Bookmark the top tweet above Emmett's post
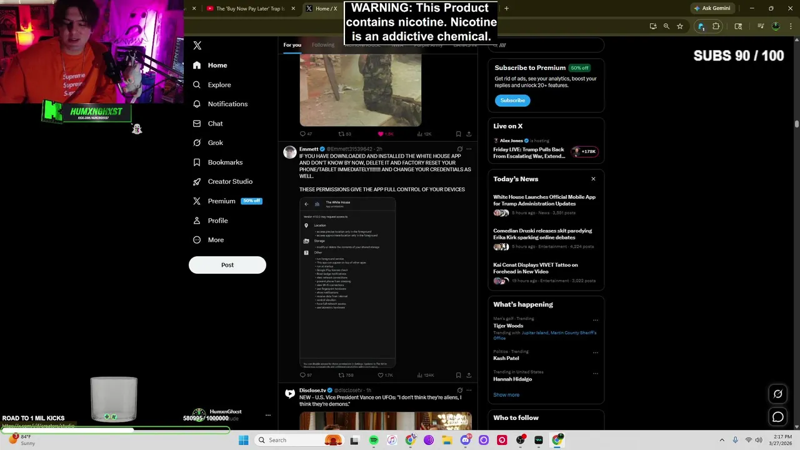 (458, 134)
